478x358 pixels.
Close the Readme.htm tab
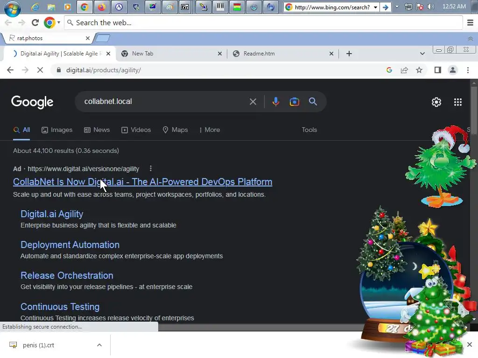331,54
